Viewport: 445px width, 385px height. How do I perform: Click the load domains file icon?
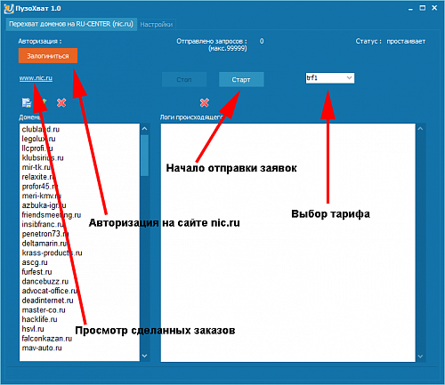click(27, 102)
